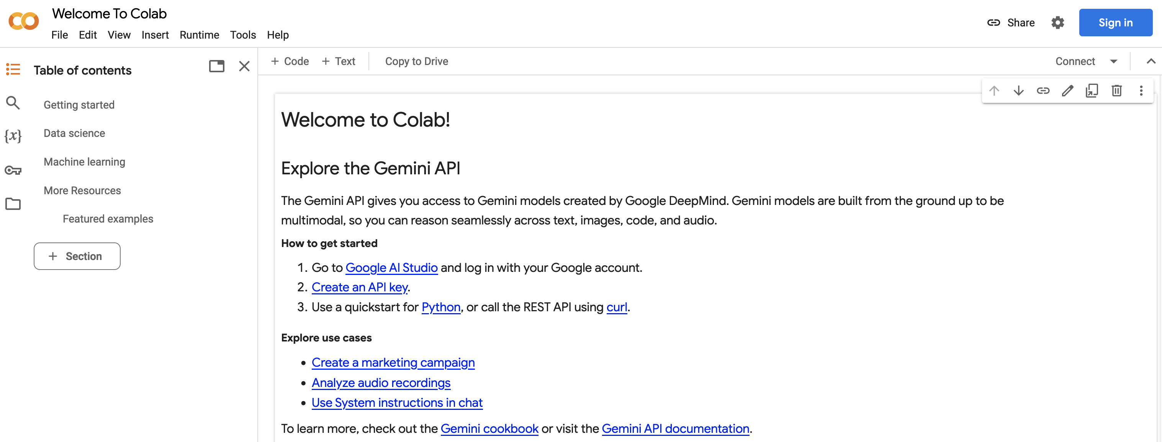Move cell down with the arrow icon
The image size is (1162, 442).
point(1018,91)
